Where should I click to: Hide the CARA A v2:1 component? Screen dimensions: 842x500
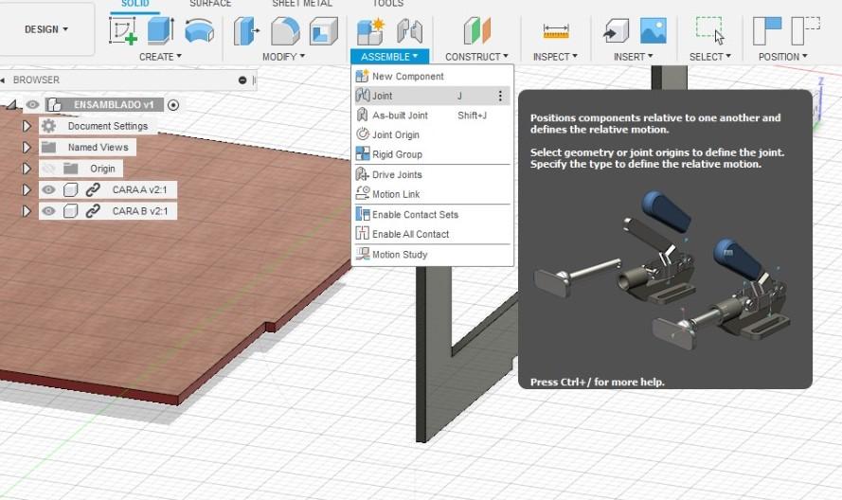coord(48,189)
